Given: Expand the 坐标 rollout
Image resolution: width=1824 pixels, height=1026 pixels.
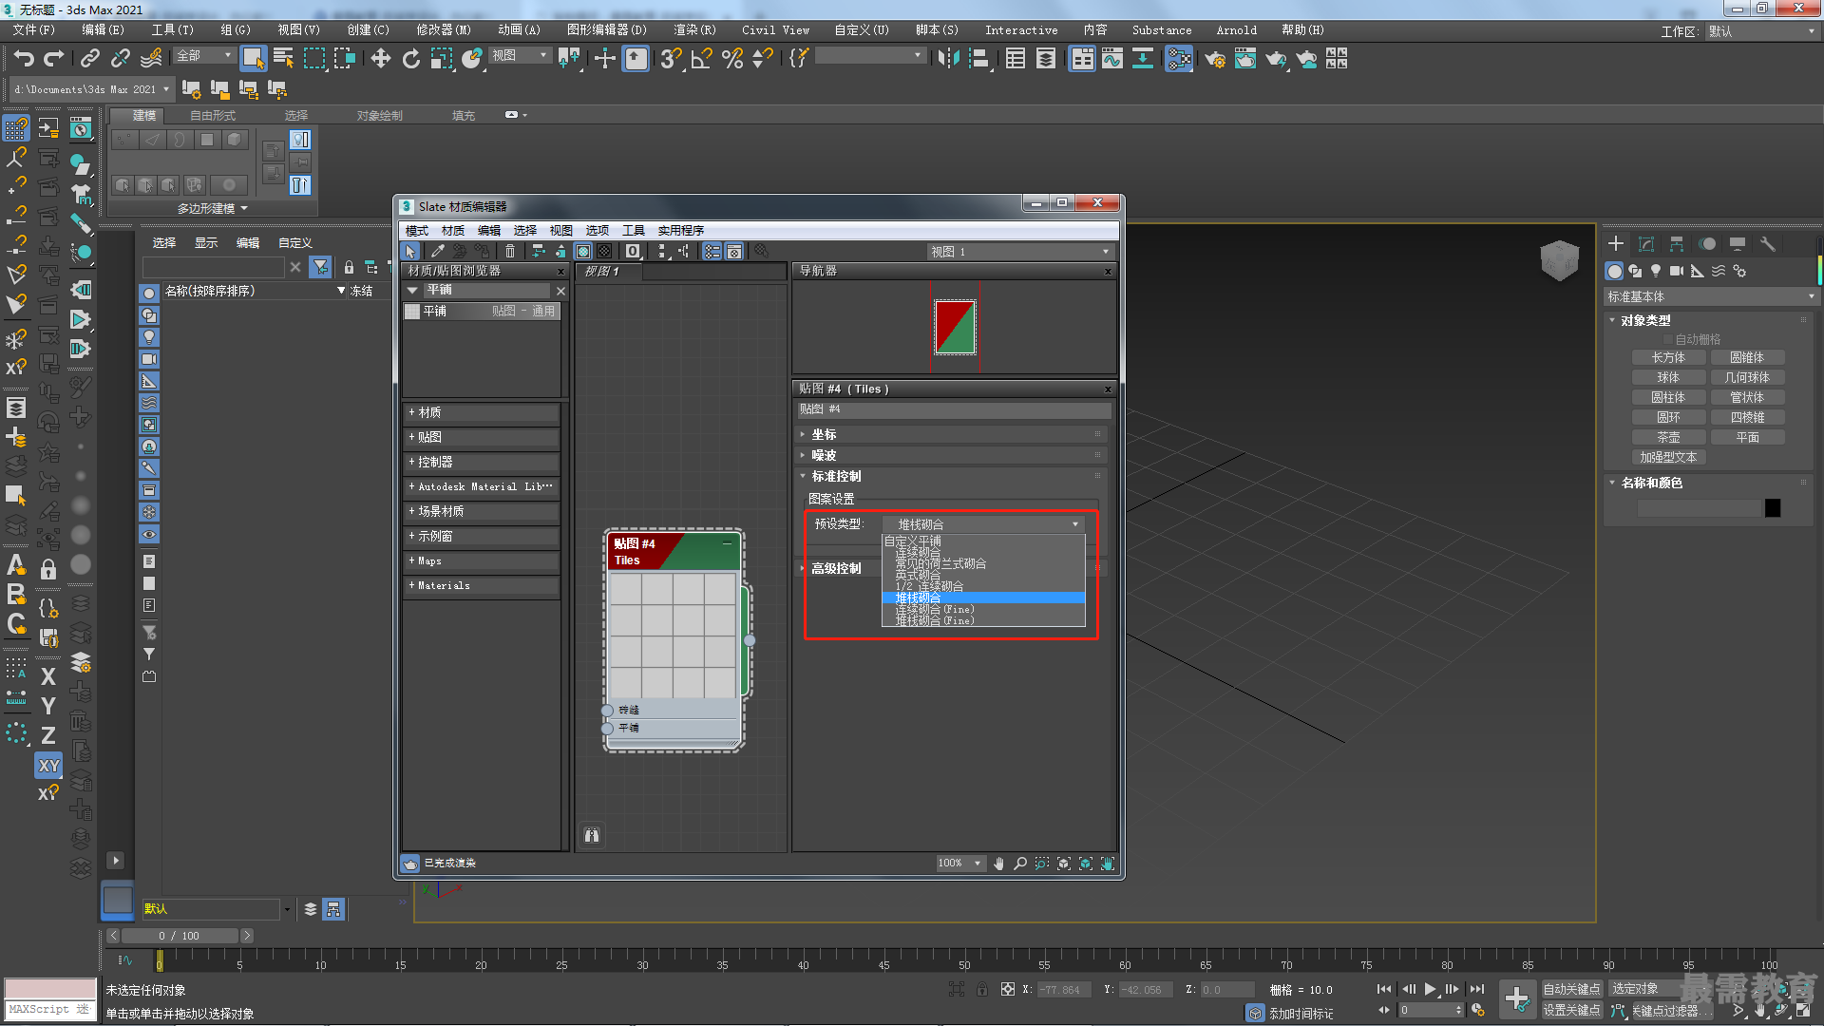Looking at the screenshot, I should (x=953, y=434).
